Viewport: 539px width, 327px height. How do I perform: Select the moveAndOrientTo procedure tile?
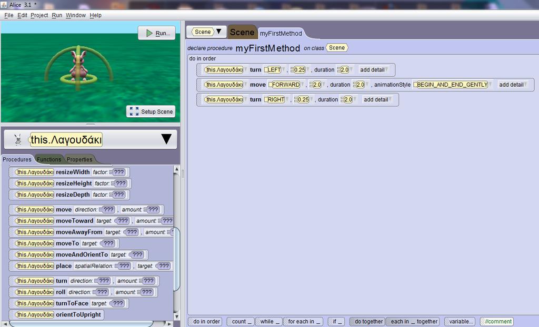tap(79, 255)
